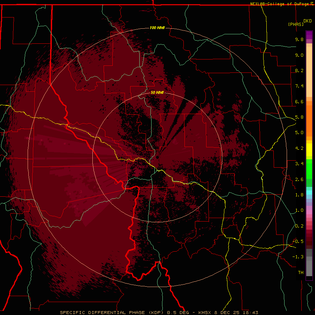Screen dimensions: 315x315
Task: Click the 1.8 legend value
Action: pyautogui.click(x=299, y=195)
